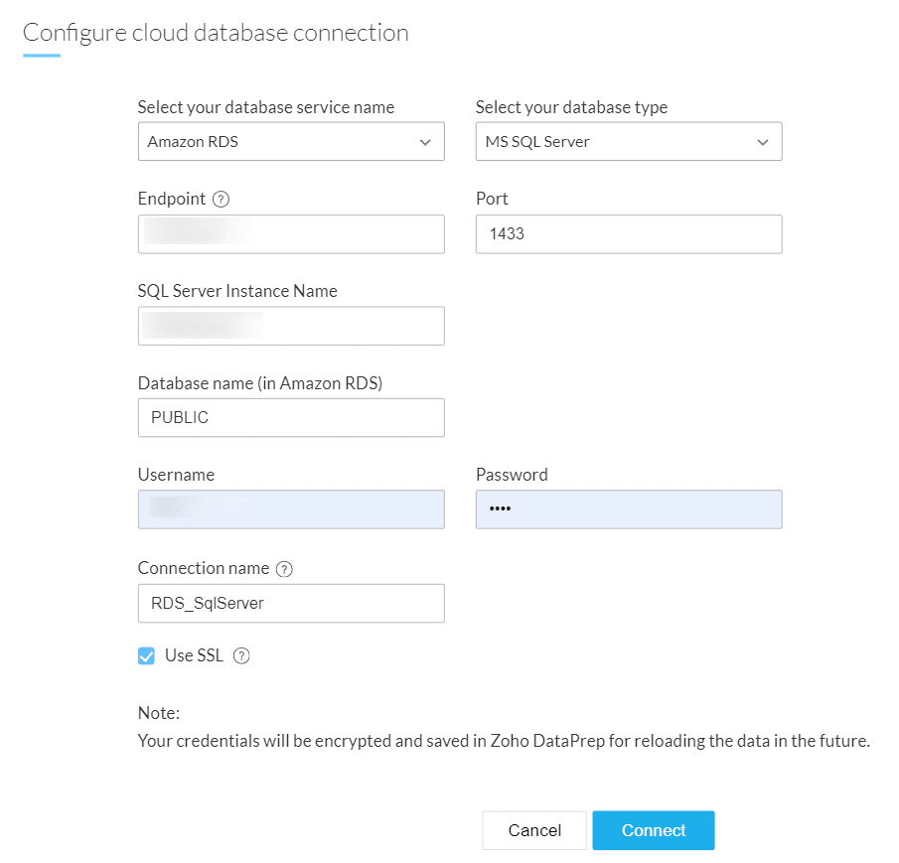Click into the Password field

coord(628,509)
